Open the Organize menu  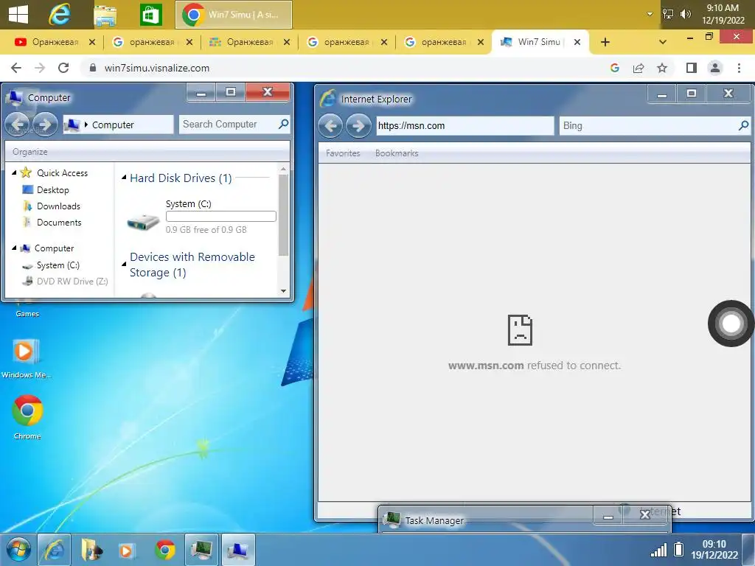29,152
